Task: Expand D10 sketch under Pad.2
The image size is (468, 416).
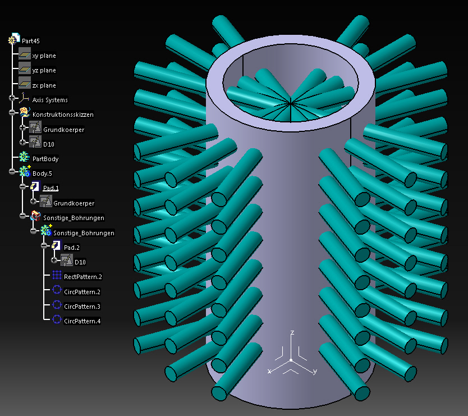Action: tap(54, 260)
